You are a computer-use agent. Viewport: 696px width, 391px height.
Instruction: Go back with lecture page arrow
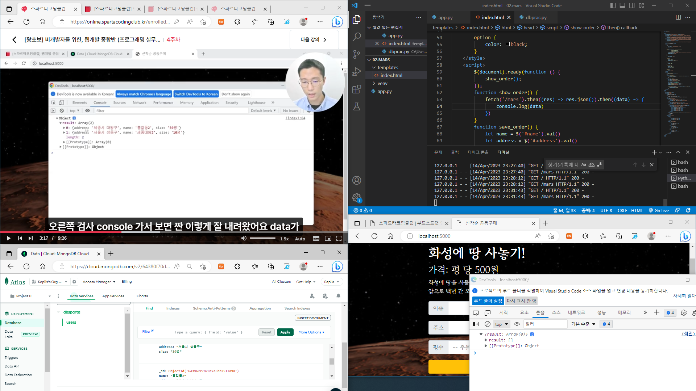point(14,39)
